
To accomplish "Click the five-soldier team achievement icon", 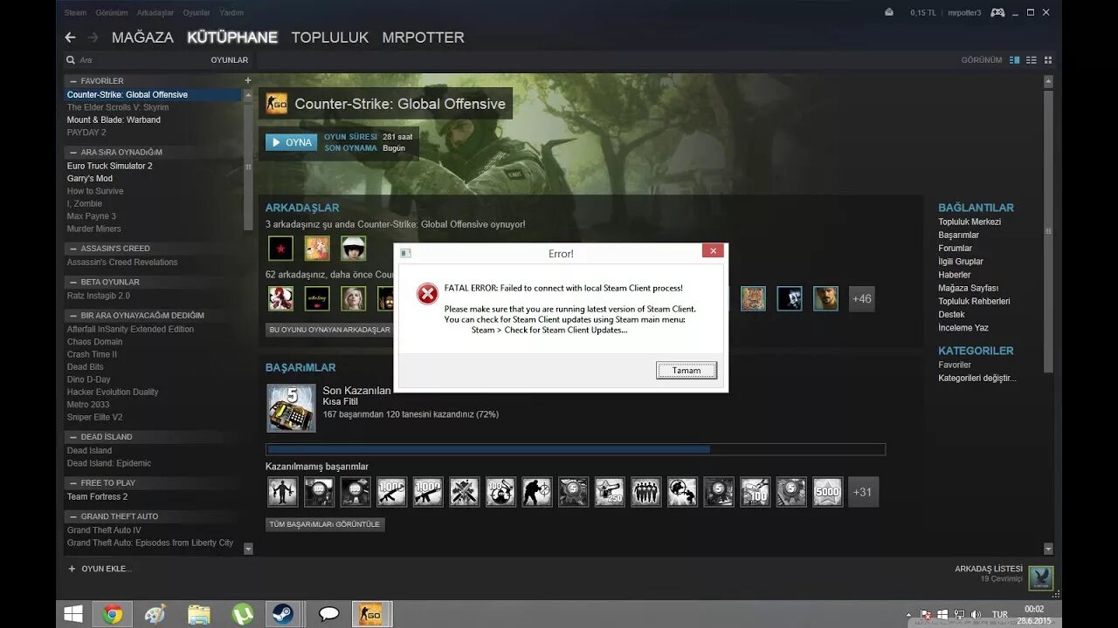I will click(646, 492).
